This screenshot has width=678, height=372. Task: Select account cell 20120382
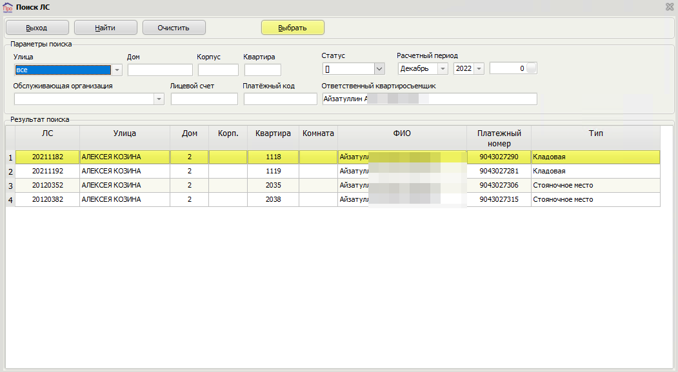[48, 200]
